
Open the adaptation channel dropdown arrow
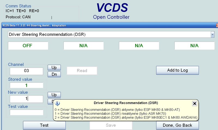click(x=213, y=34)
